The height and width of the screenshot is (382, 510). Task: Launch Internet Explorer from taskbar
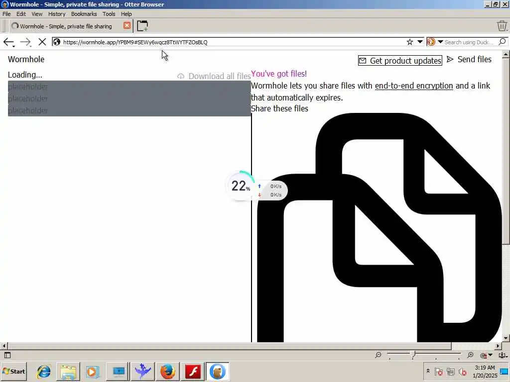coord(44,371)
